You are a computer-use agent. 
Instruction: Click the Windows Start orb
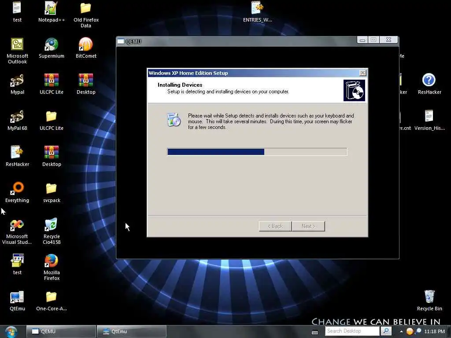tap(11, 332)
